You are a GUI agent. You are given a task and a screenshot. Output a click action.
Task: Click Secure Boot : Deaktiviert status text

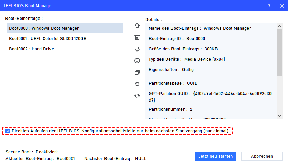point(32,152)
